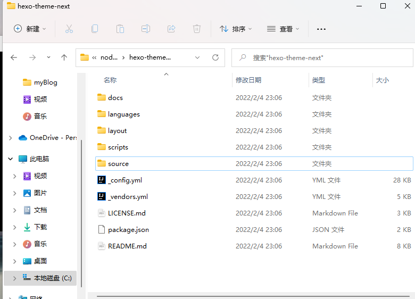Click the _config.yml file icon

(102, 180)
